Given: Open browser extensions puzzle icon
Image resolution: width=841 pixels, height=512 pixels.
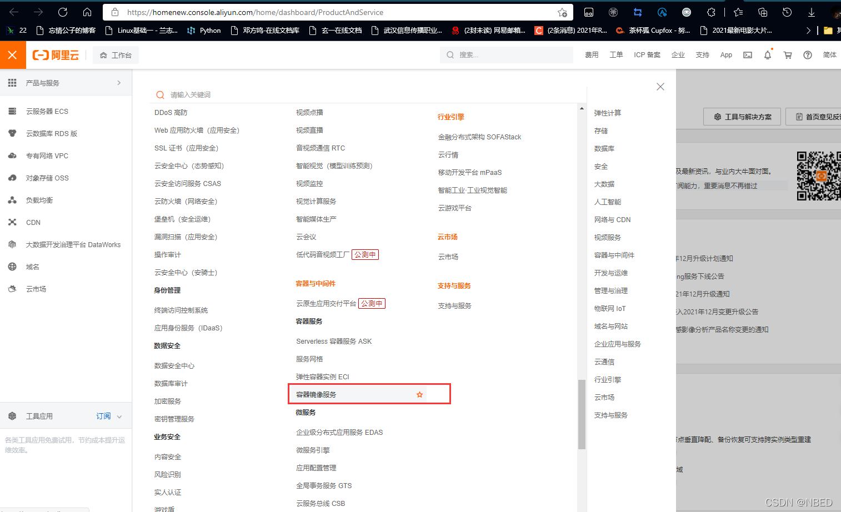Looking at the screenshot, I should 711,12.
